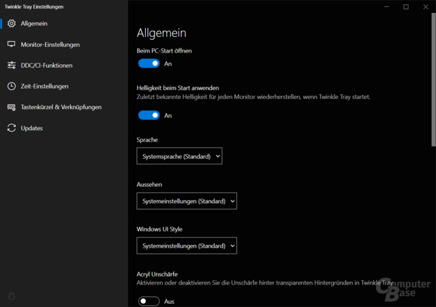This screenshot has height=307, width=436.
Task: Open Tastenkürzel & Verknüpfungen page
Action: (x=61, y=107)
